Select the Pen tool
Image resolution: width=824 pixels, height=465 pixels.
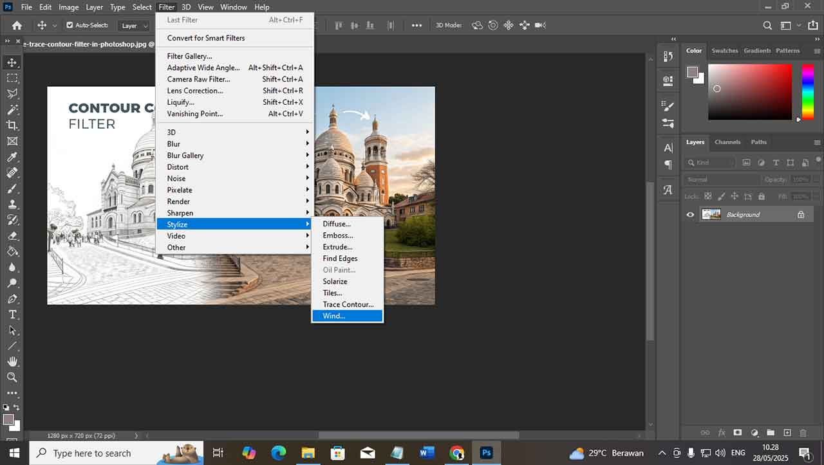[x=12, y=299]
